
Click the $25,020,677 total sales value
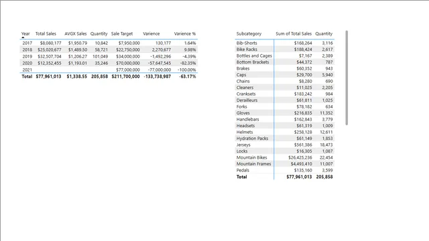tap(50, 50)
